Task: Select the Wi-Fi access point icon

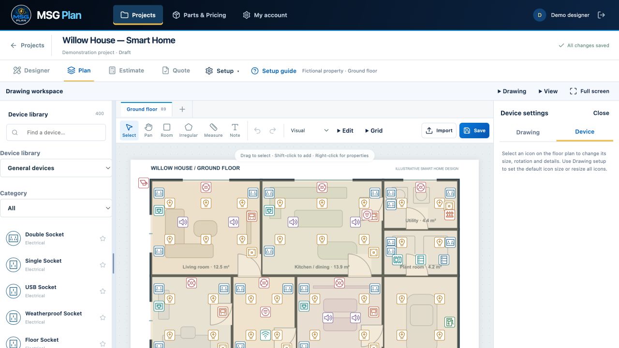Action: [265, 334]
